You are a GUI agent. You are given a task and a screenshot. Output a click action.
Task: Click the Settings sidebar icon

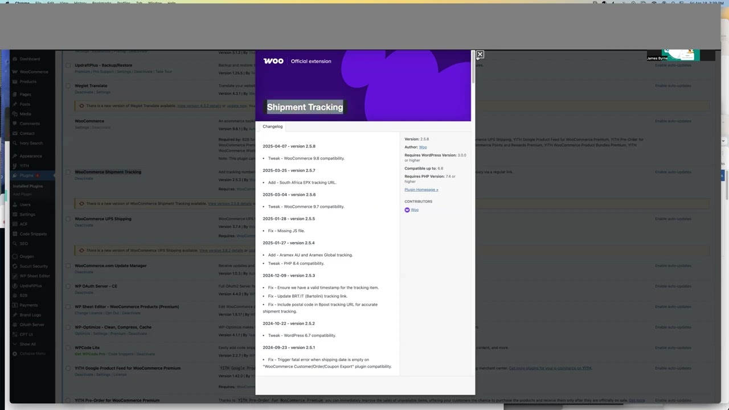pos(14,214)
